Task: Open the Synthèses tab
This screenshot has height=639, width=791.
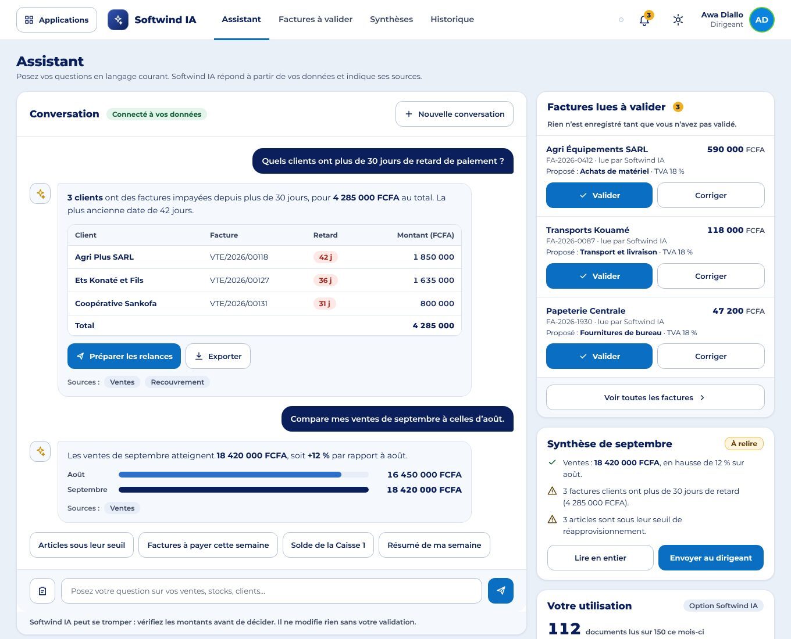Action: tap(391, 20)
